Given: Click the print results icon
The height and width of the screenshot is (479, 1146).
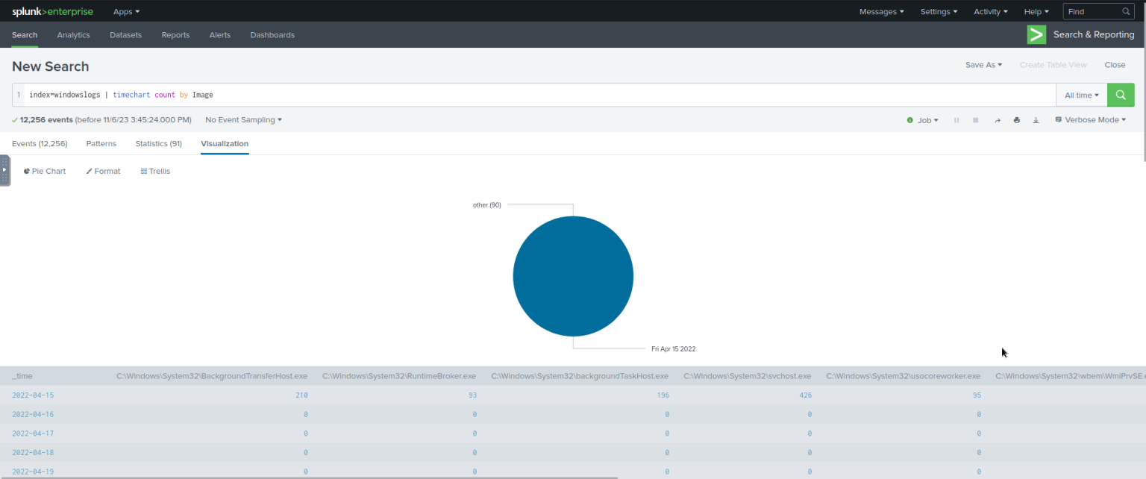Looking at the screenshot, I should (1016, 119).
